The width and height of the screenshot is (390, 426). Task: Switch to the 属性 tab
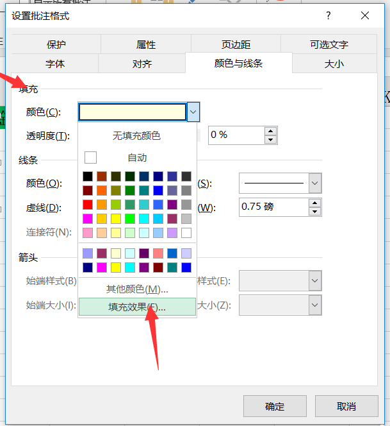(x=146, y=44)
